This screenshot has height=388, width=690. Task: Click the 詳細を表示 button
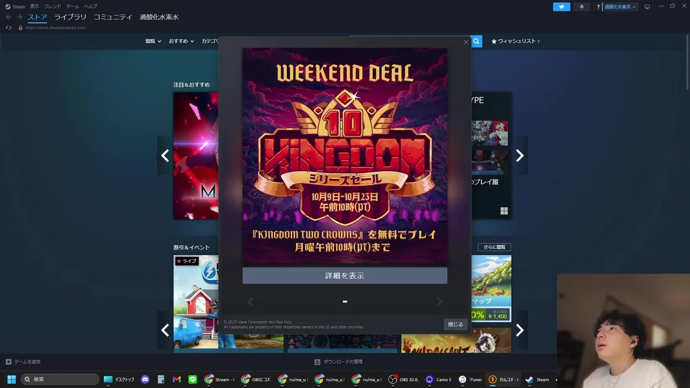(x=345, y=275)
